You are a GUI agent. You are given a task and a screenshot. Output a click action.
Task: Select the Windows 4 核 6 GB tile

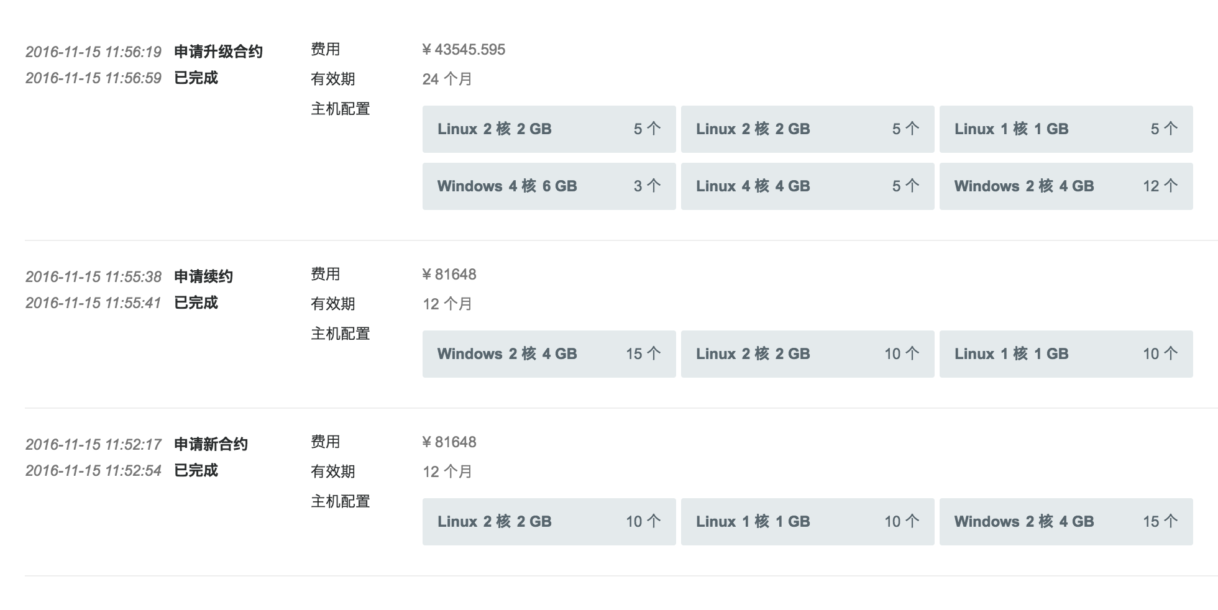(549, 186)
